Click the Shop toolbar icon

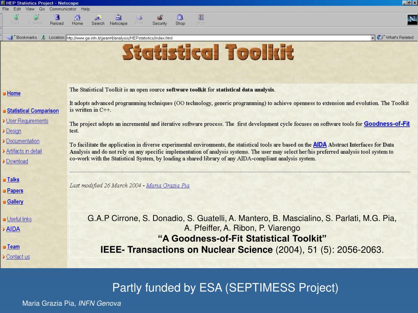click(x=180, y=20)
